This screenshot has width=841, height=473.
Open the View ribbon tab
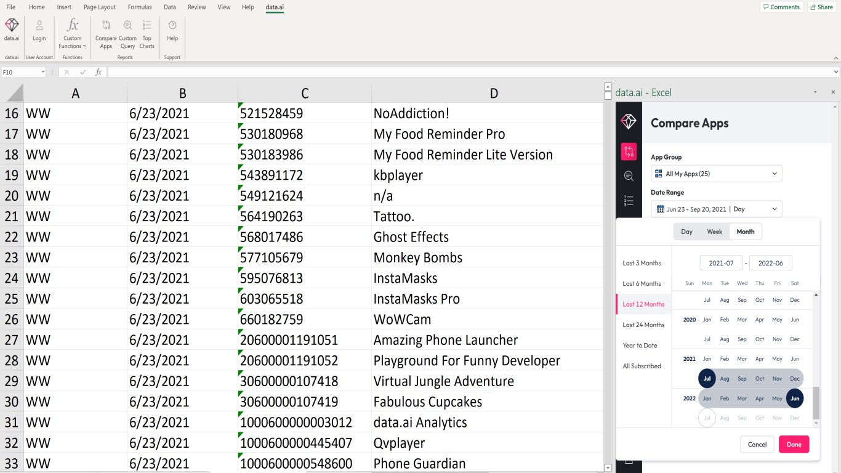tap(224, 7)
